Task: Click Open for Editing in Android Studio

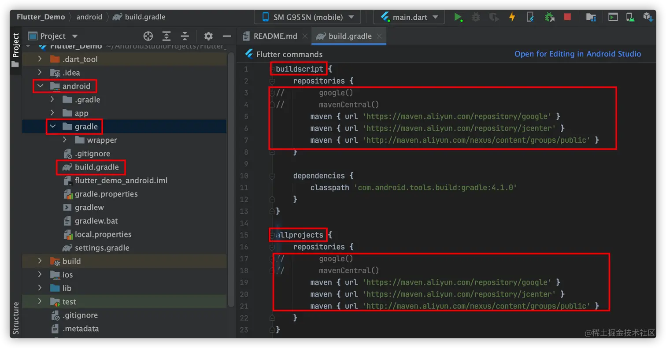Action: pos(578,54)
